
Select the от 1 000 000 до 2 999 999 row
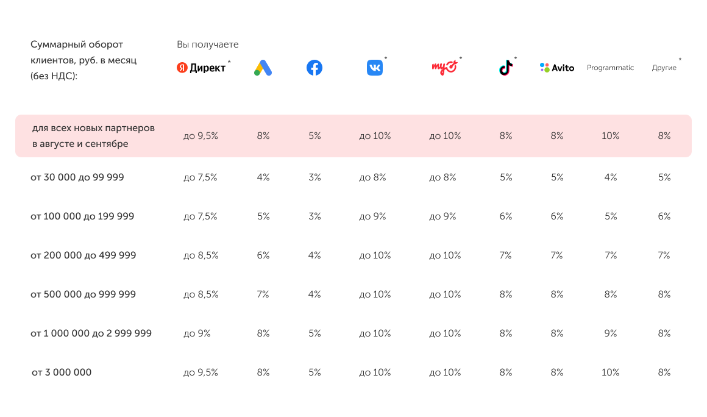point(91,333)
